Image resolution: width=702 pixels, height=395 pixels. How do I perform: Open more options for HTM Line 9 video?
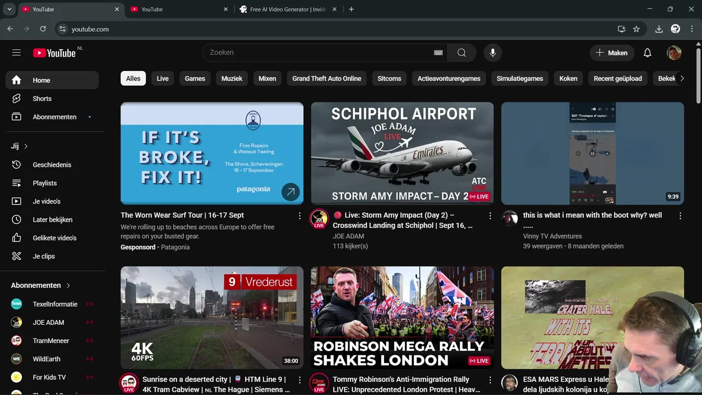(x=299, y=380)
